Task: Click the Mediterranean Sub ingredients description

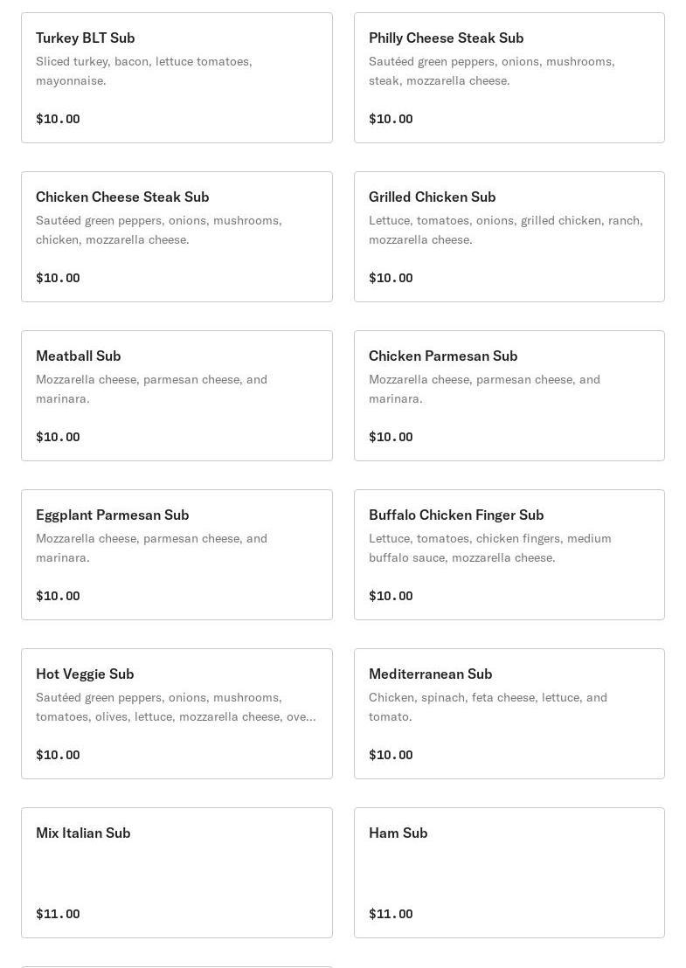Action: tap(488, 707)
